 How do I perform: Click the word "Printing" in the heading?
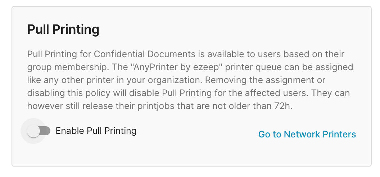point(76,29)
